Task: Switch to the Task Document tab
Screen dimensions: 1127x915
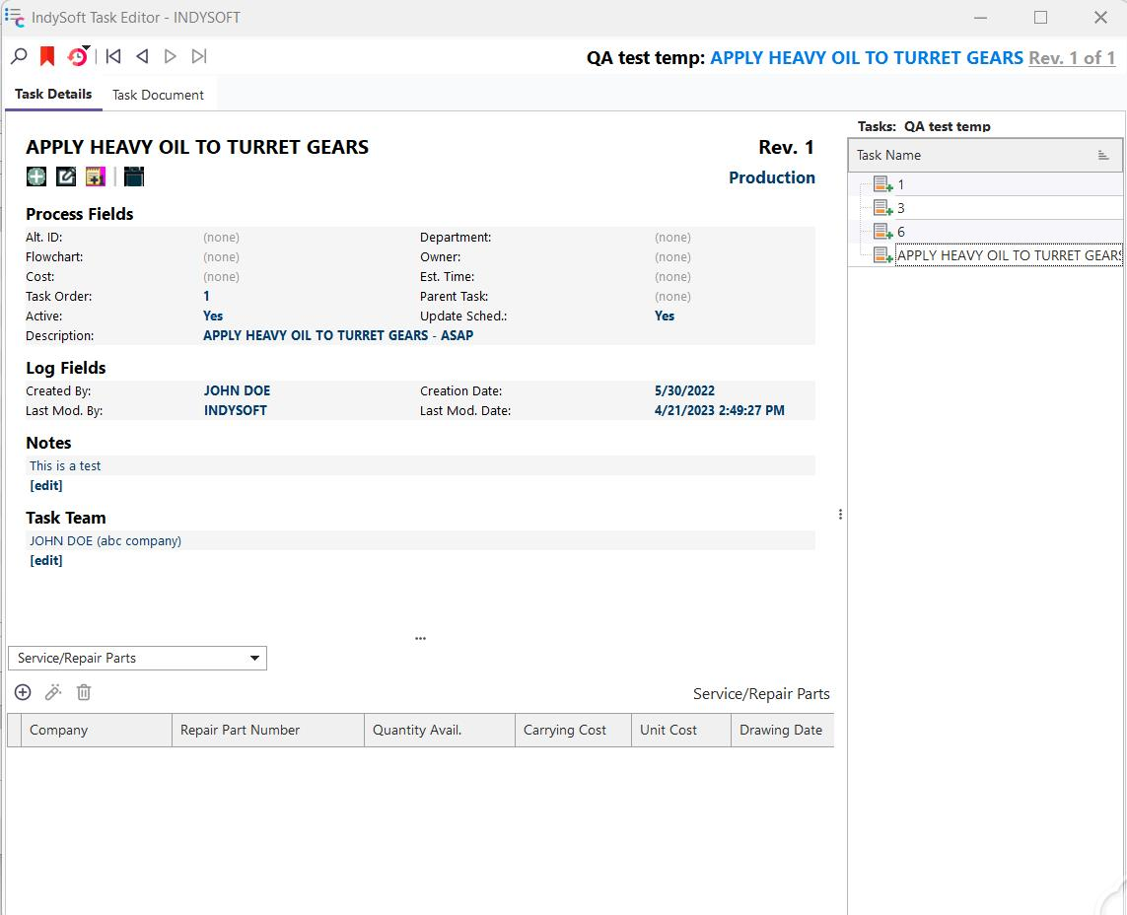Action: pos(158,95)
